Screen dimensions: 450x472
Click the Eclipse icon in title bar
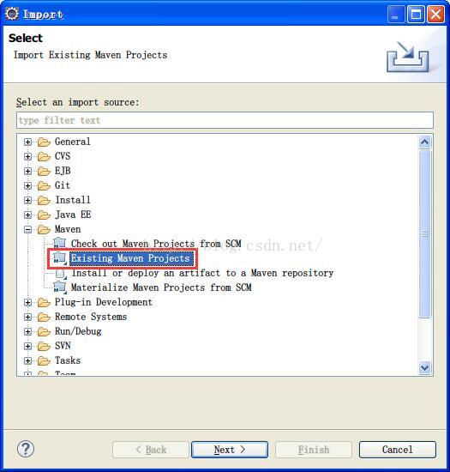(x=12, y=14)
